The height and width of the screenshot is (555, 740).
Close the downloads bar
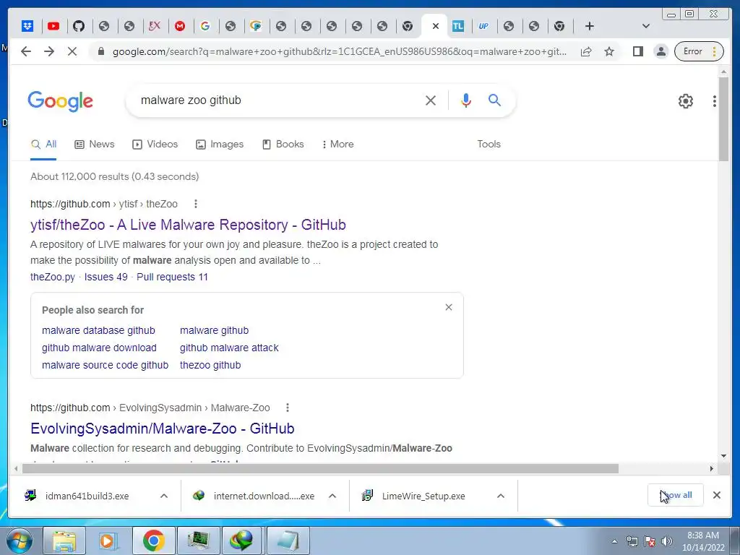pyautogui.click(x=716, y=495)
